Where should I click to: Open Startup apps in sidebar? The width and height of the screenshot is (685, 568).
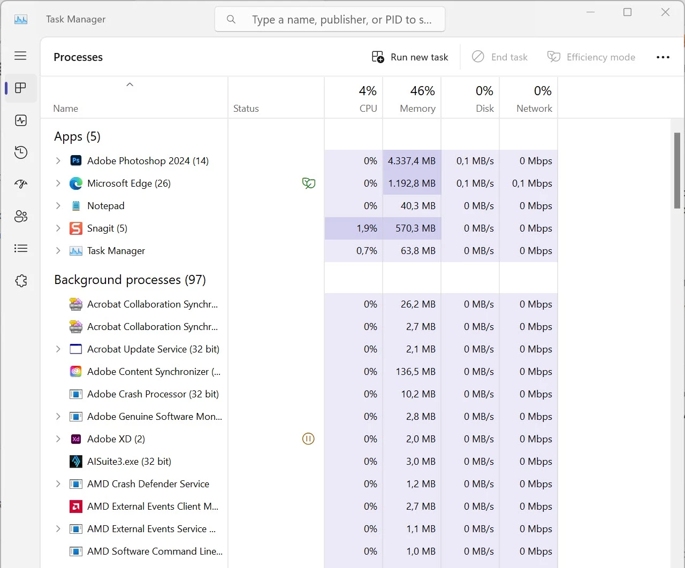click(x=21, y=184)
